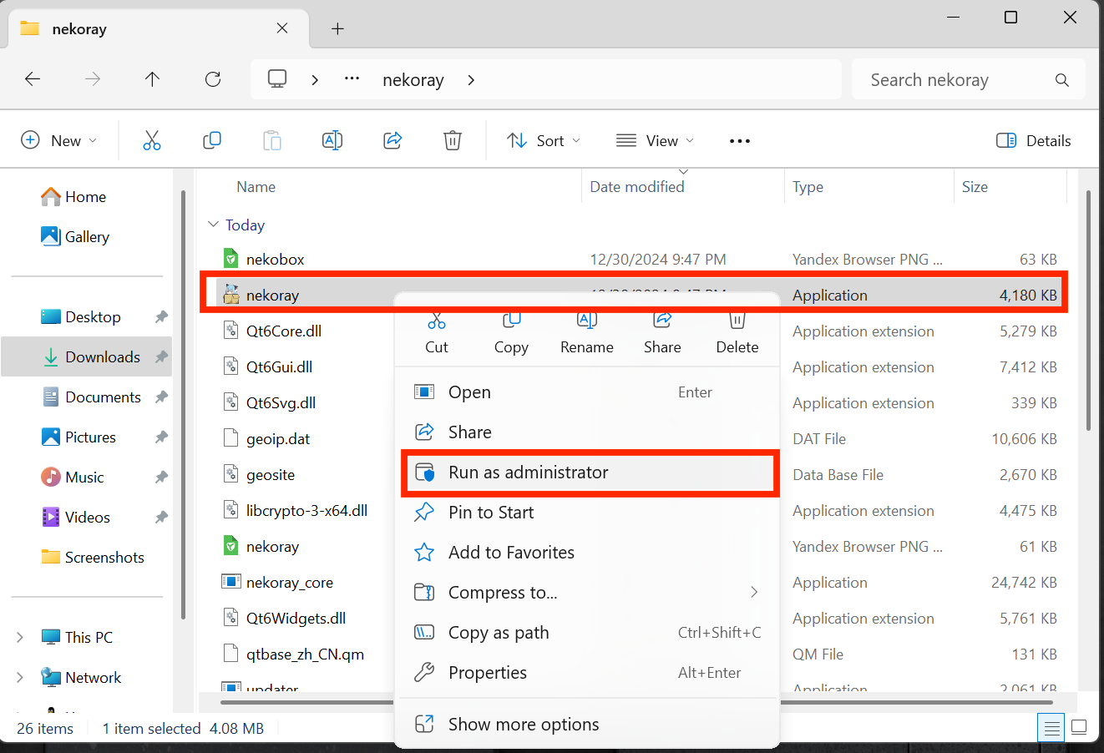Open the New button menu

tap(58, 140)
